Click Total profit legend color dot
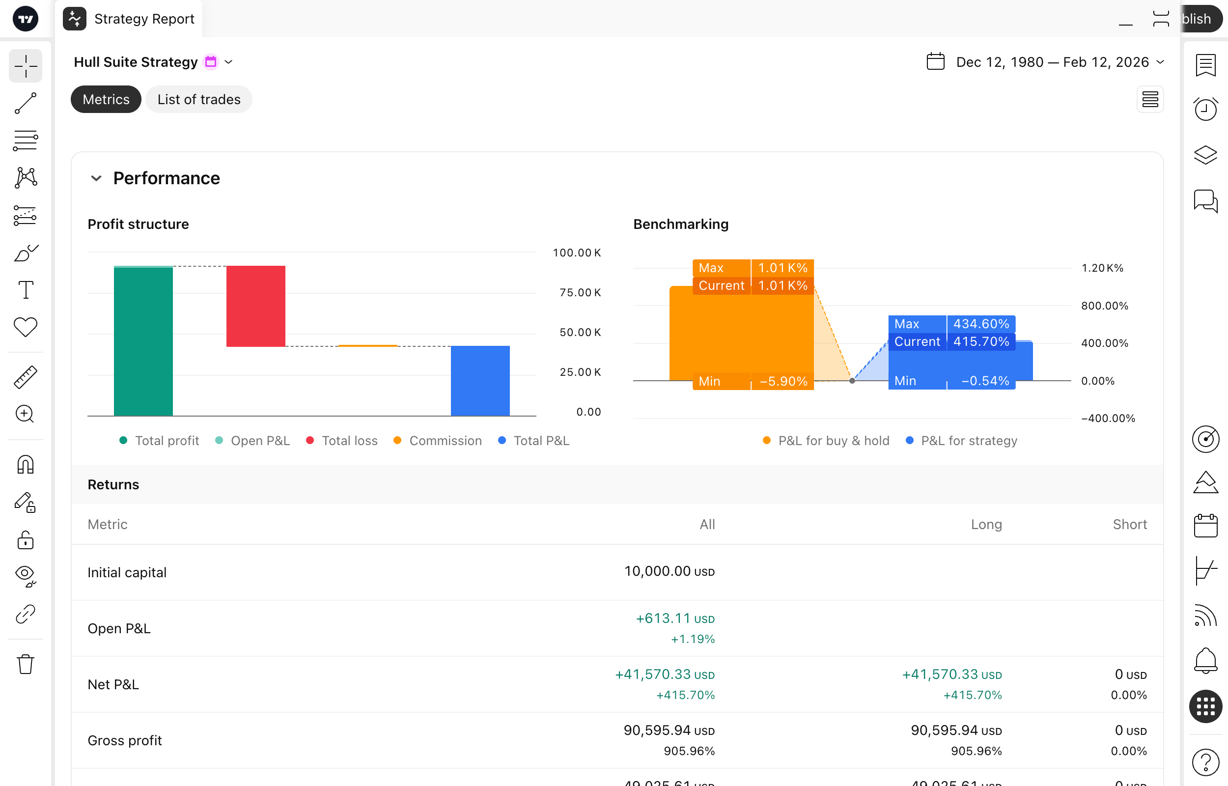1228x786 pixels. [x=123, y=441]
